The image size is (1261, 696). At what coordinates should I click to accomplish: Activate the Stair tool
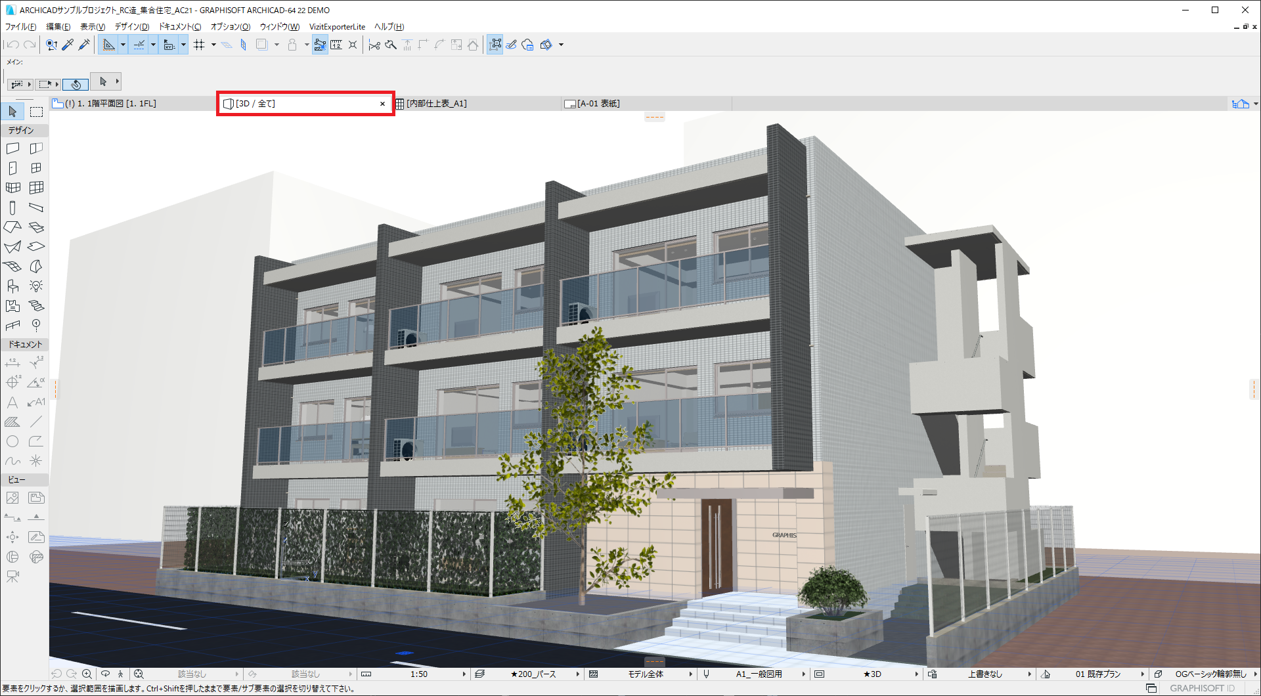36,305
